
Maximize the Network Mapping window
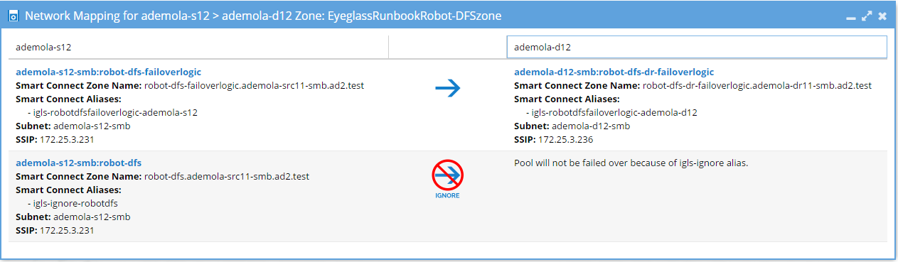click(x=866, y=16)
